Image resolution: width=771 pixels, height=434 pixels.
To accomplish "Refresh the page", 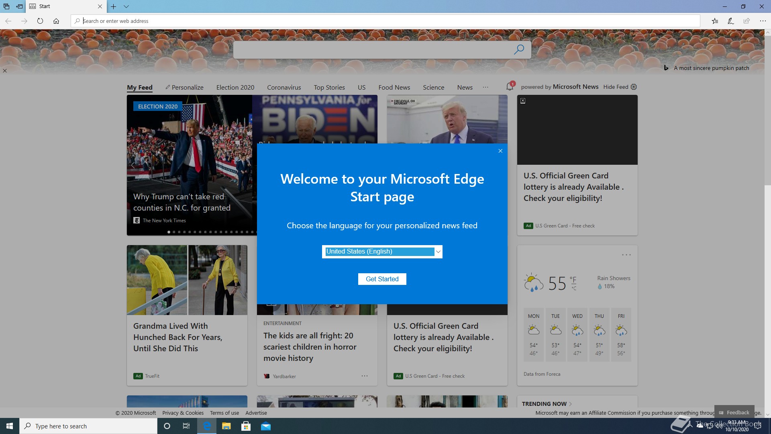I will 40,21.
